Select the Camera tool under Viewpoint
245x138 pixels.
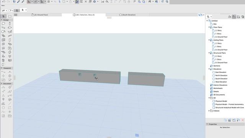pyautogui.click(x=10, y=80)
